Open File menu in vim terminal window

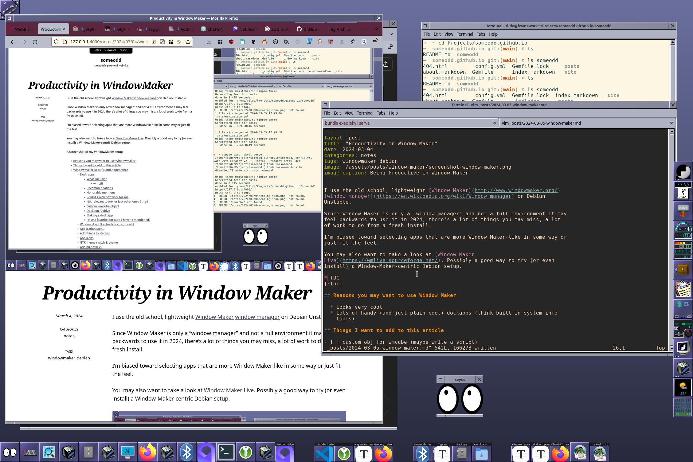click(x=327, y=113)
